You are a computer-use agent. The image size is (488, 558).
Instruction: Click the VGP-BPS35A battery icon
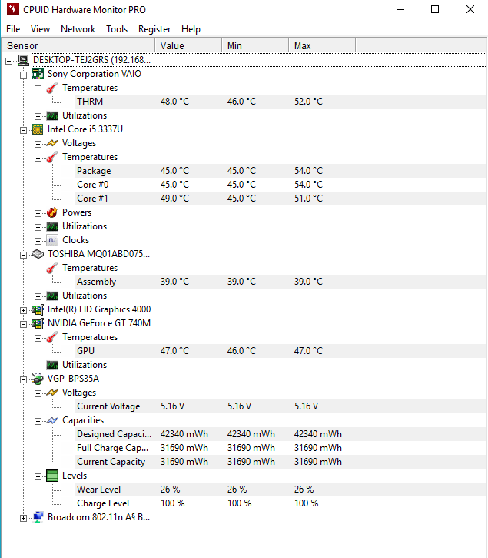coord(37,379)
